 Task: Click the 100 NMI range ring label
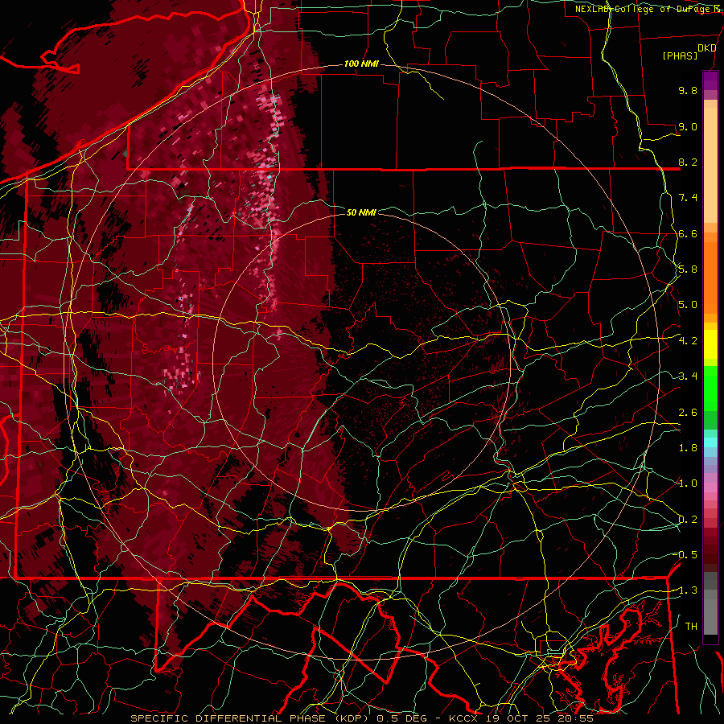coord(361,64)
